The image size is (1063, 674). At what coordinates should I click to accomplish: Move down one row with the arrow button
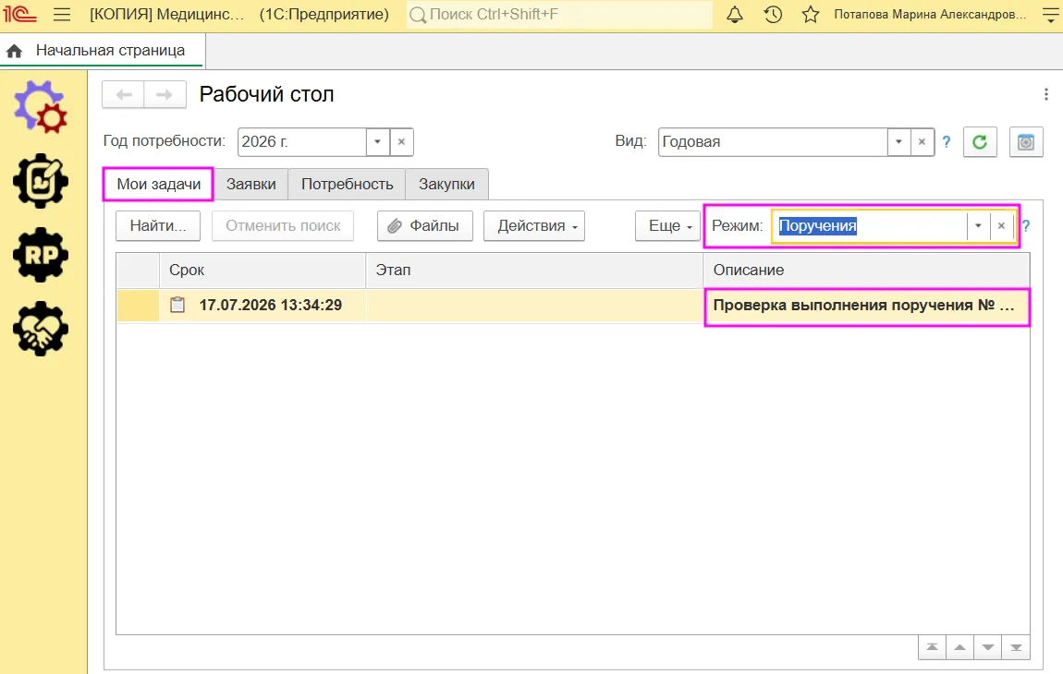click(x=988, y=647)
